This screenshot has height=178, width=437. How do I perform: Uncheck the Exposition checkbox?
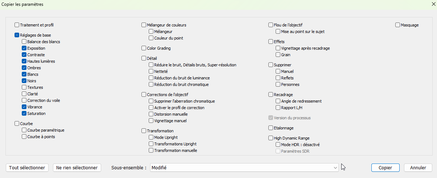(24, 48)
